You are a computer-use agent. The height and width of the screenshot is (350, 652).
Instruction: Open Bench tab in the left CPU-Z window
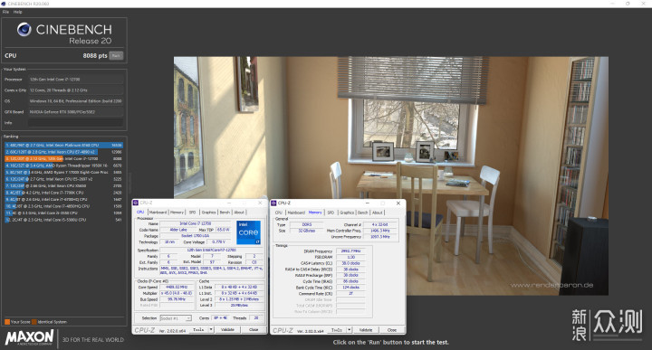(x=225, y=213)
